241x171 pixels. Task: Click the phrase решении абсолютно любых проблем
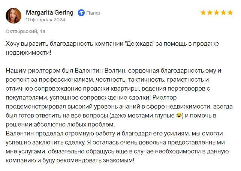click(60, 125)
